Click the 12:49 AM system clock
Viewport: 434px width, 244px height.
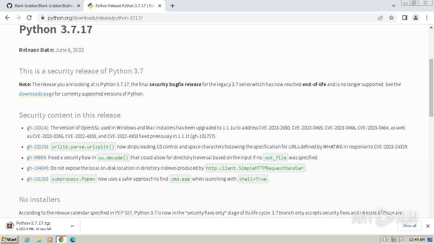(417, 240)
